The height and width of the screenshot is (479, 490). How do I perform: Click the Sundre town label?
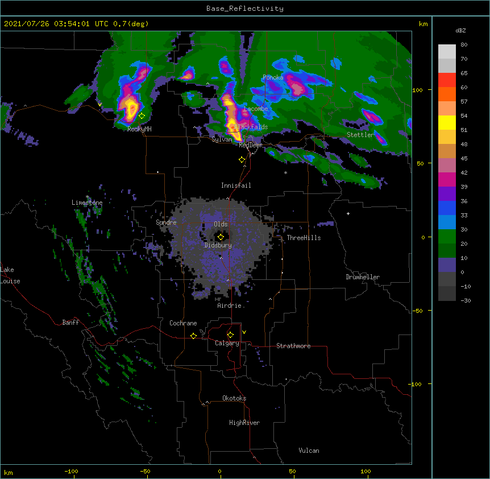coord(166,222)
